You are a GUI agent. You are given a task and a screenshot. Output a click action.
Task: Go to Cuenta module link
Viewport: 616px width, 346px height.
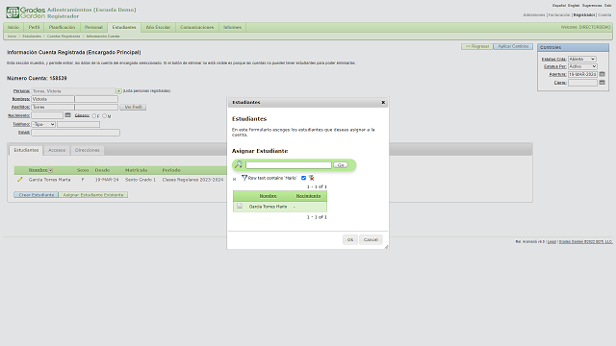604,15
